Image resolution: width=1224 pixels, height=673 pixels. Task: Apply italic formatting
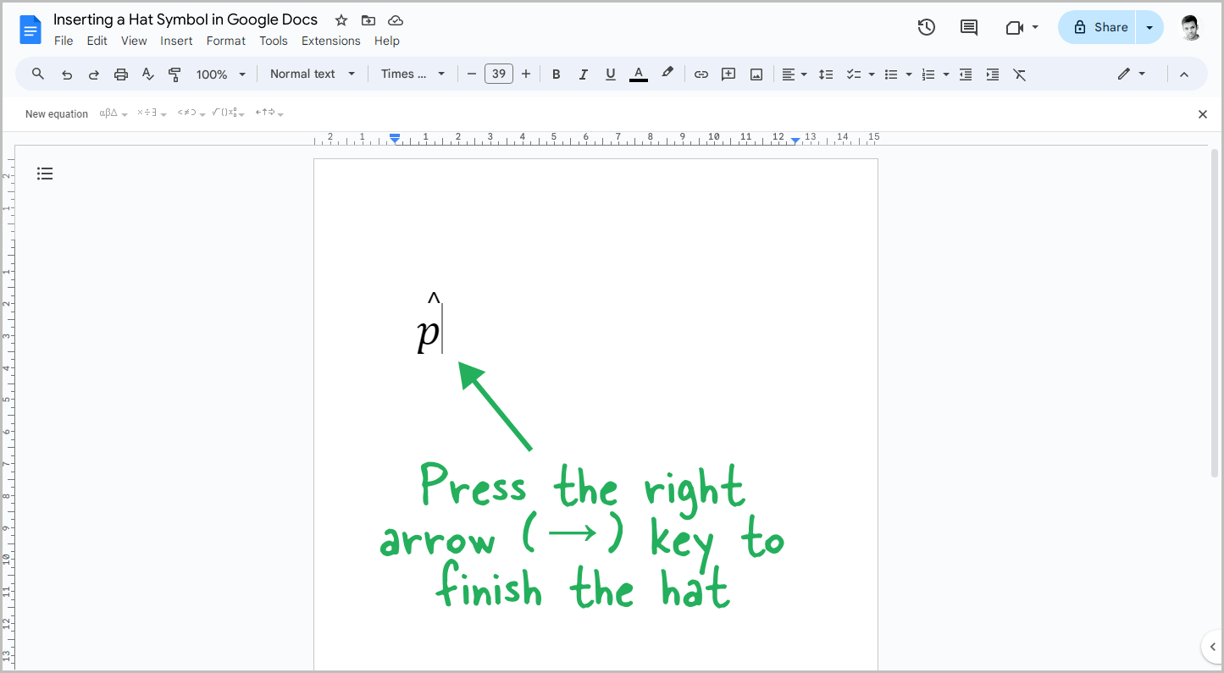click(583, 74)
